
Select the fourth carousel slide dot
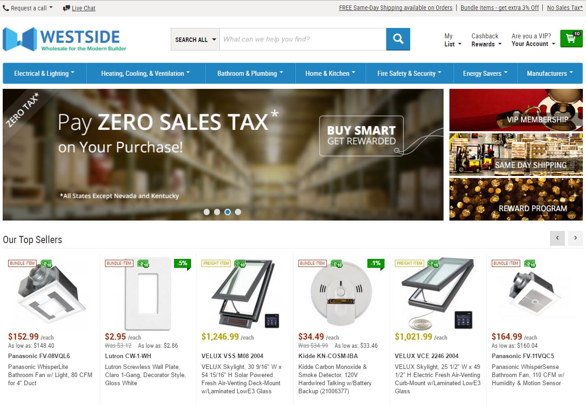(x=238, y=212)
